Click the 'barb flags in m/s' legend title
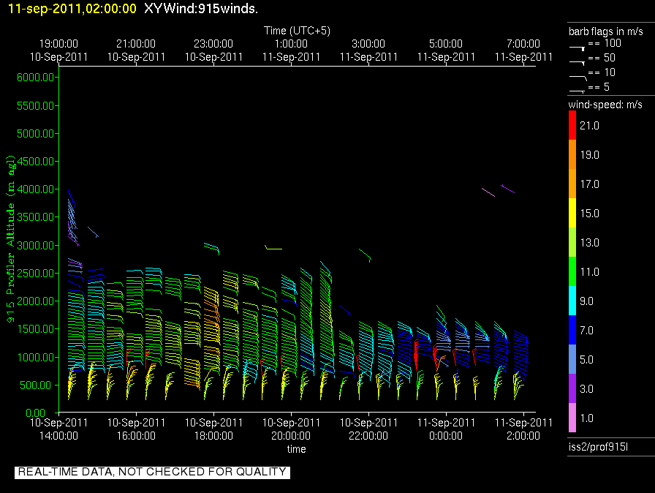 606,31
